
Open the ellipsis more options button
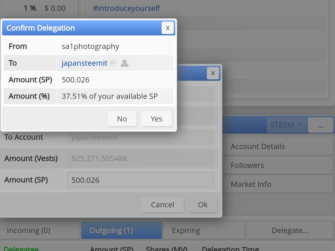point(320,125)
